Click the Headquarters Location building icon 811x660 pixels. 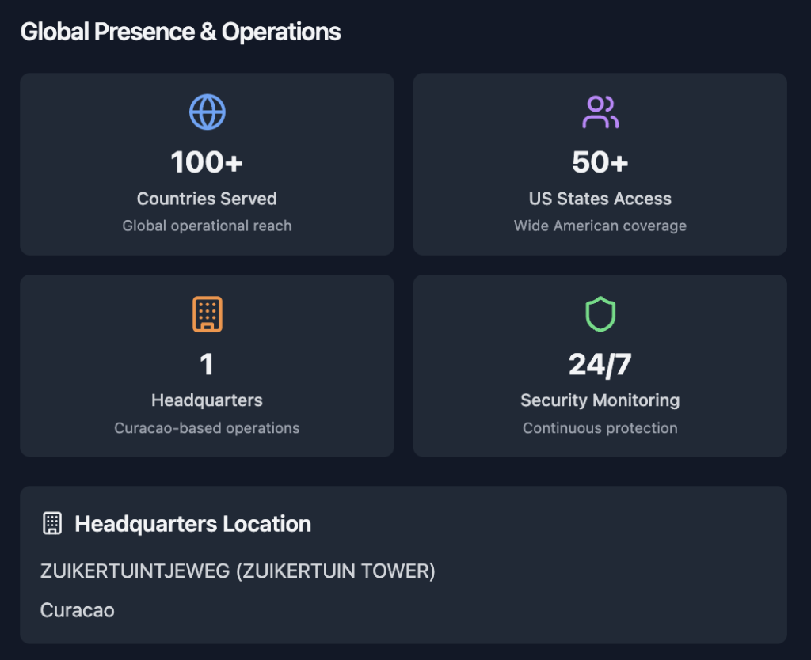(x=52, y=523)
